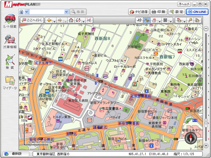Click the A18 subway exit marker

pyautogui.click(x=195, y=120)
